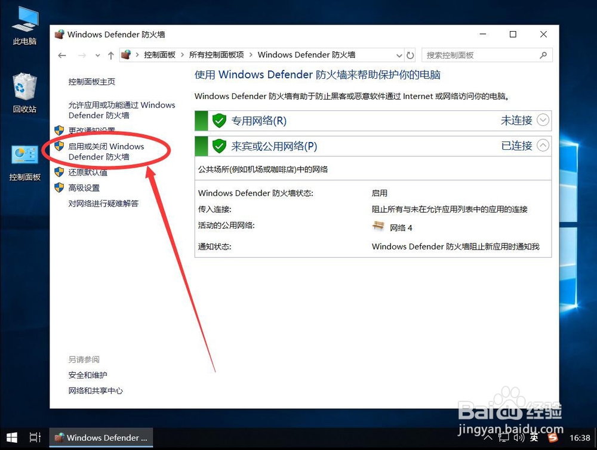
Task: Click shield icon beside 还原默认值
Action: (x=59, y=172)
